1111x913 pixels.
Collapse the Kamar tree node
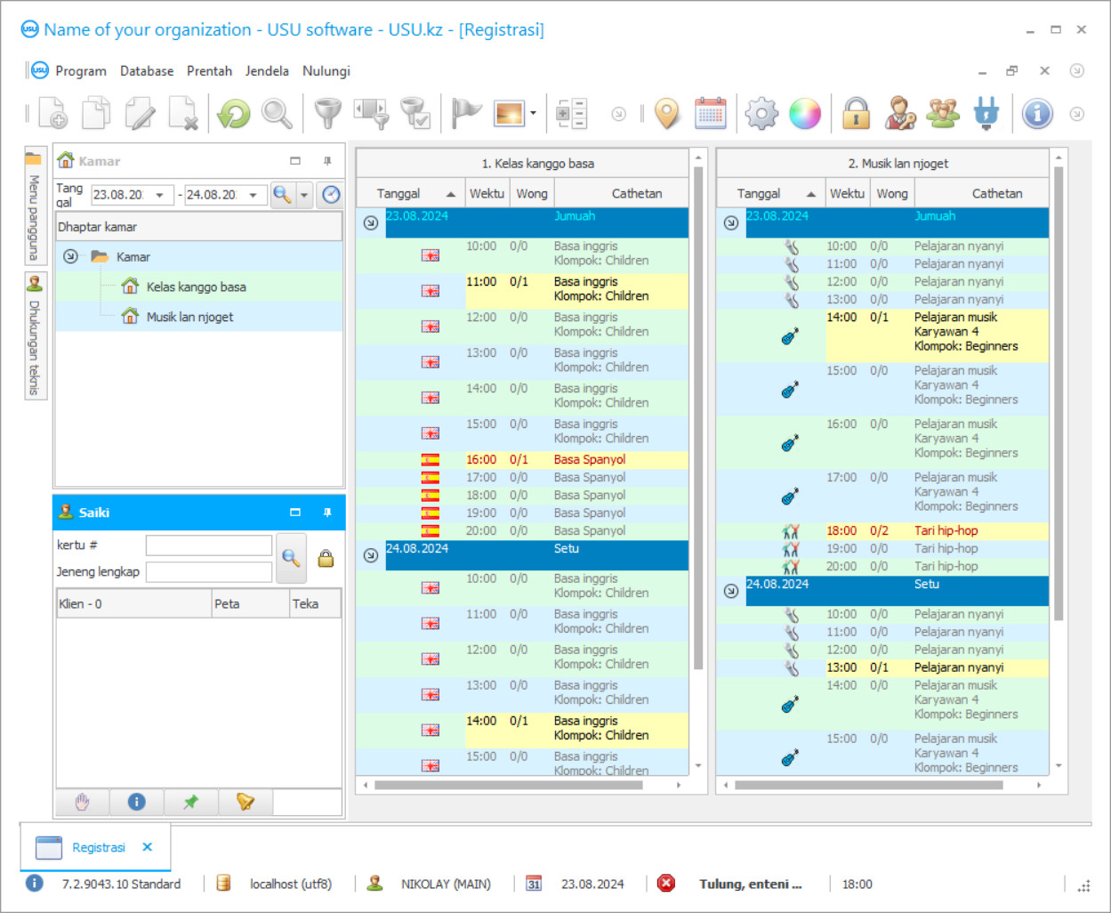(x=71, y=256)
